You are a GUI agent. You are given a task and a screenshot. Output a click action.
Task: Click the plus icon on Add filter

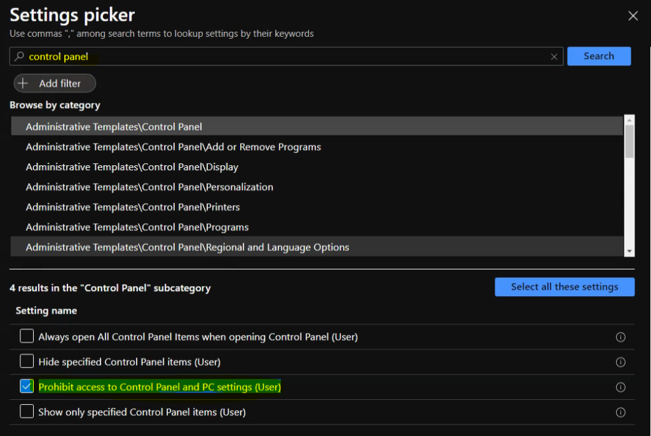tap(24, 83)
